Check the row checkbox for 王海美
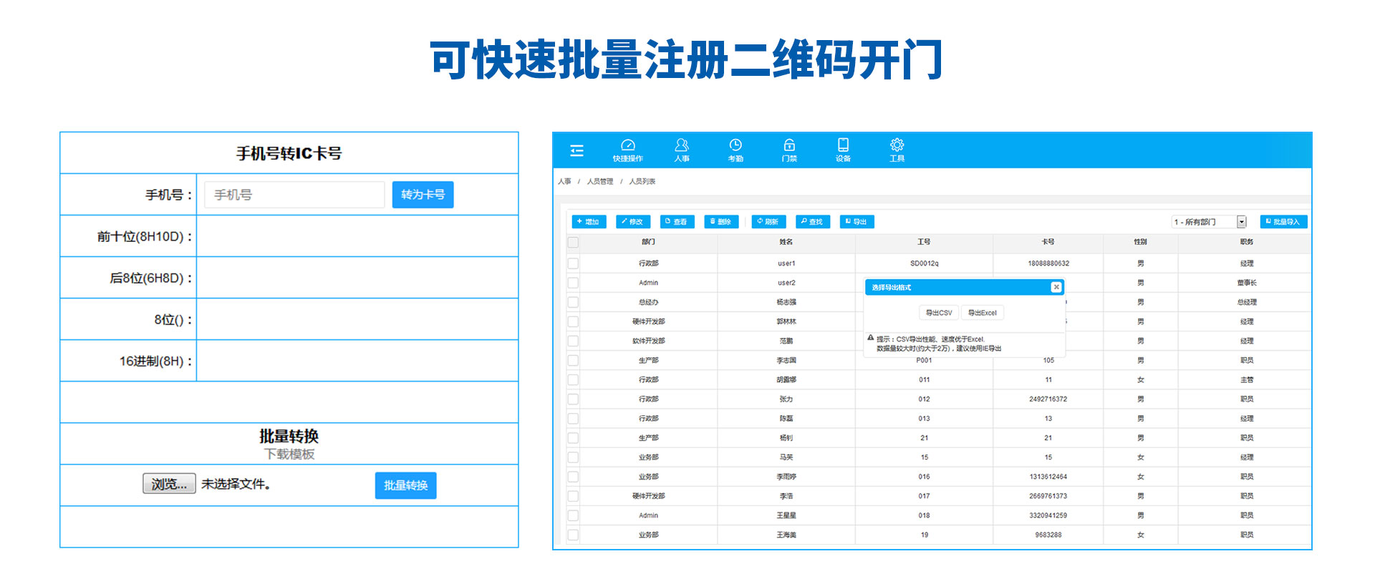Screen dimensions: 1375x574 (573, 535)
